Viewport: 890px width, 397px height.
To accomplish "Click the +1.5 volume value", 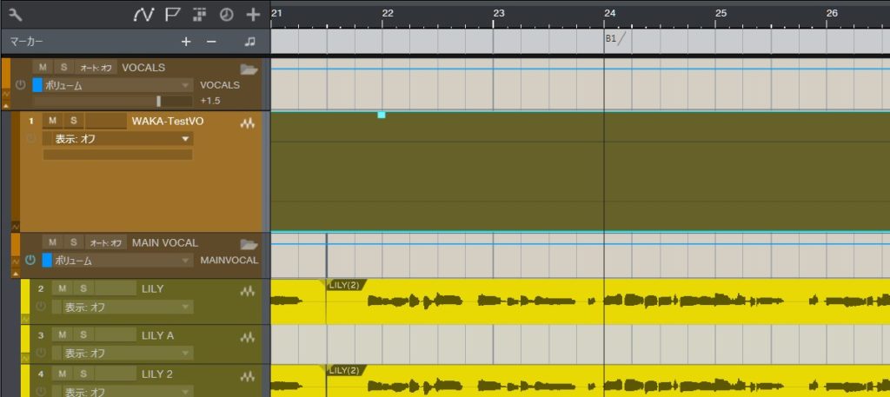I will (210, 101).
